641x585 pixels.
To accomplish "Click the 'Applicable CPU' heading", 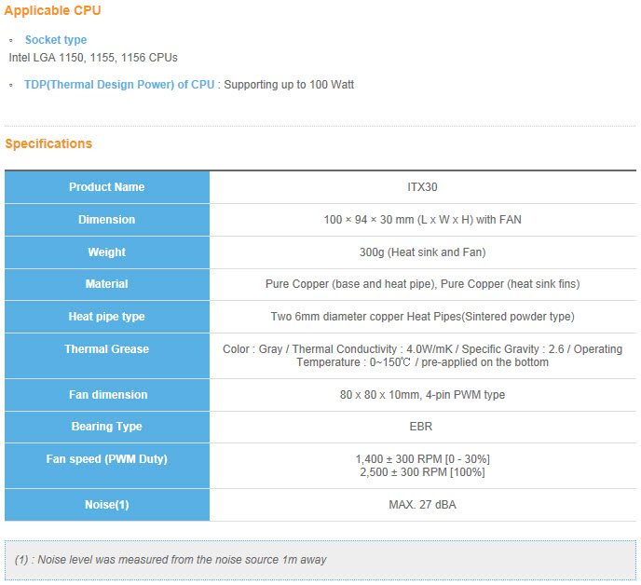I will [53, 10].
